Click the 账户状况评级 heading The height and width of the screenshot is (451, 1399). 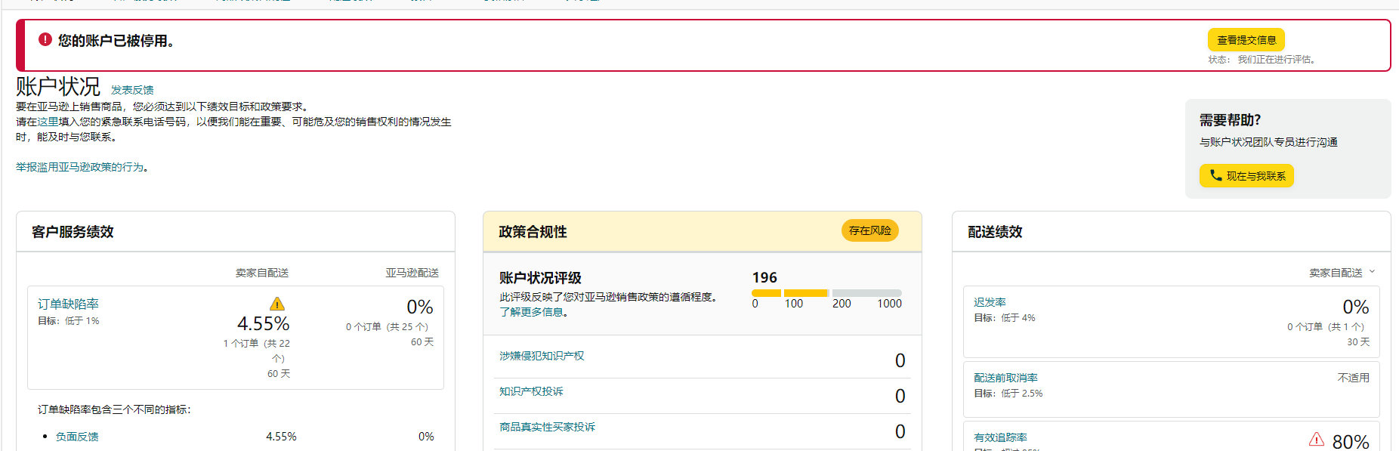(x=540, y=278)
